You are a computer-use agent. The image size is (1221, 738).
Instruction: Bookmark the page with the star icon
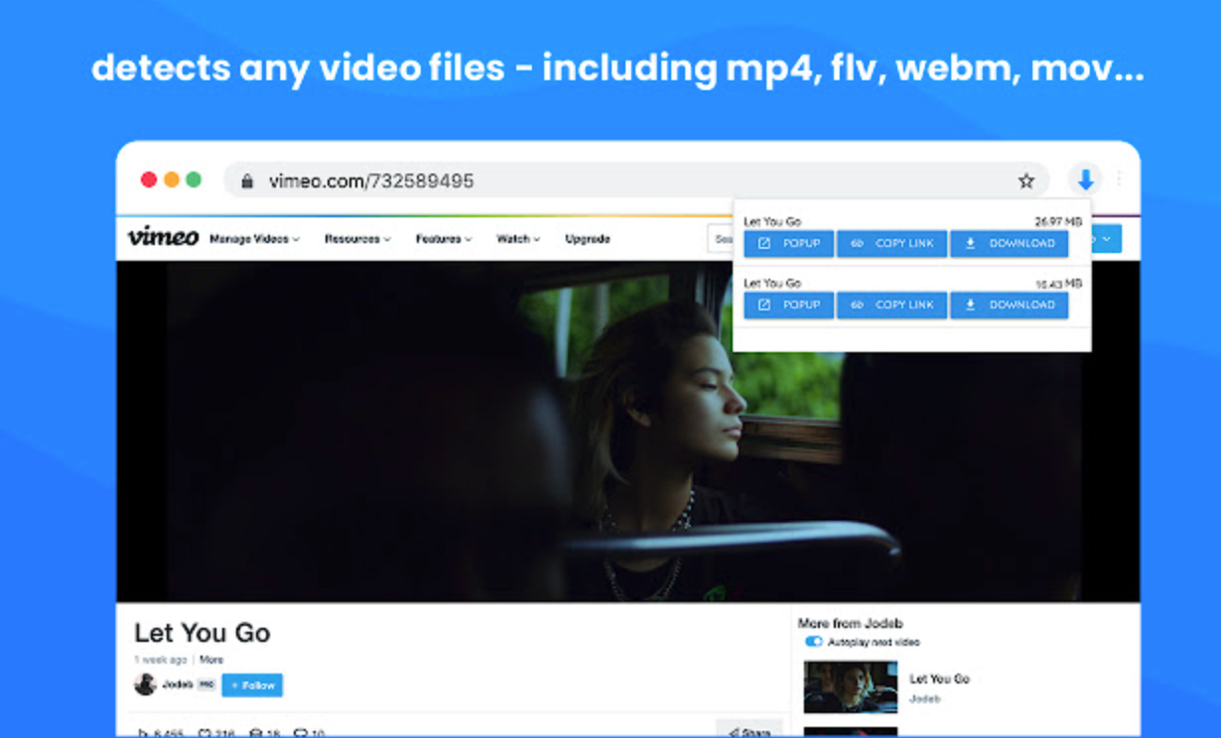pos(1025,181)
